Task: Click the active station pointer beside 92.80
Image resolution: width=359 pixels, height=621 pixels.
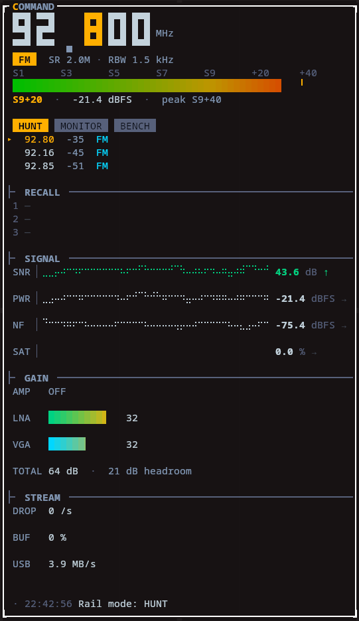Action: click(10, 139)
